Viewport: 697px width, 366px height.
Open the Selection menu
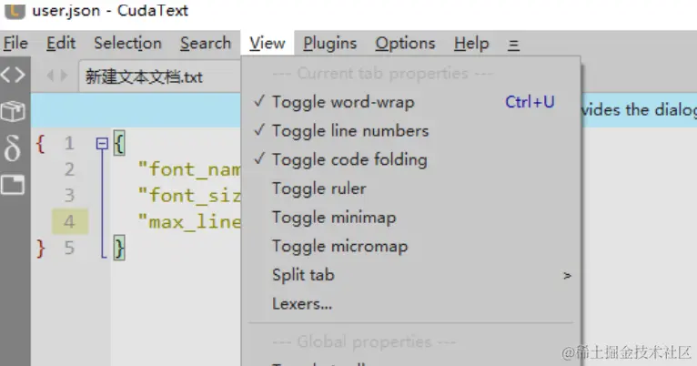click(x=127, y=44)
